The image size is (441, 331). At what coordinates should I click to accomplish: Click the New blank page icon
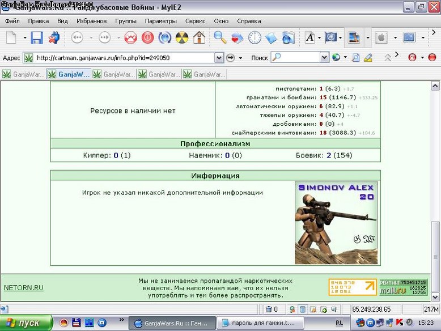tap(11, 37)
